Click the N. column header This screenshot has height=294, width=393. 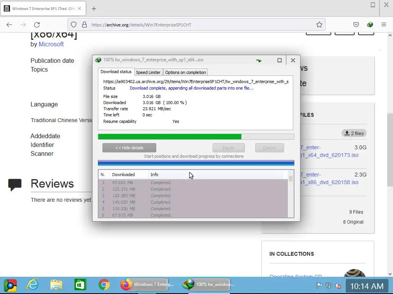pyautogui.click(x=103, y=175)
